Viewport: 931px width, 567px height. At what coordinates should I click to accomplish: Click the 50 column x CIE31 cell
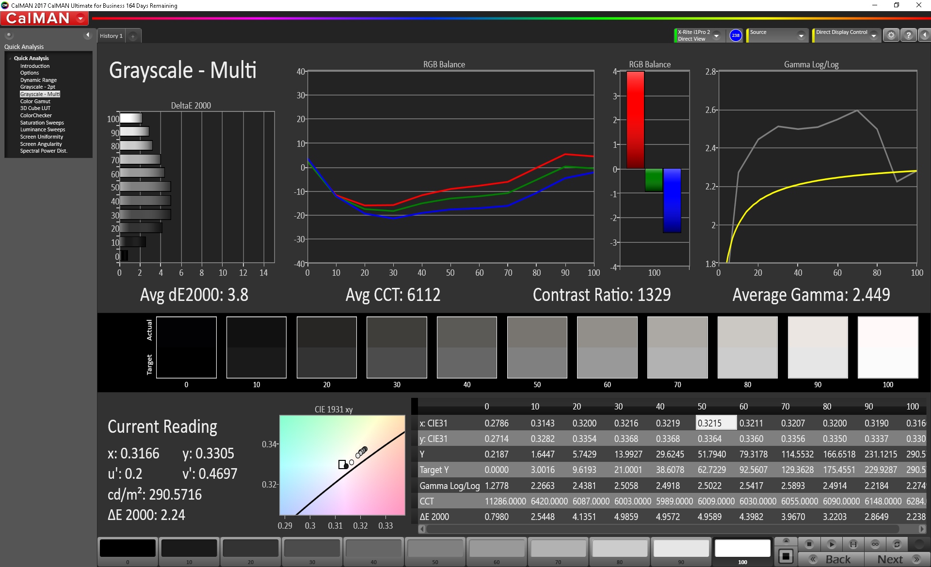point(715,423)
